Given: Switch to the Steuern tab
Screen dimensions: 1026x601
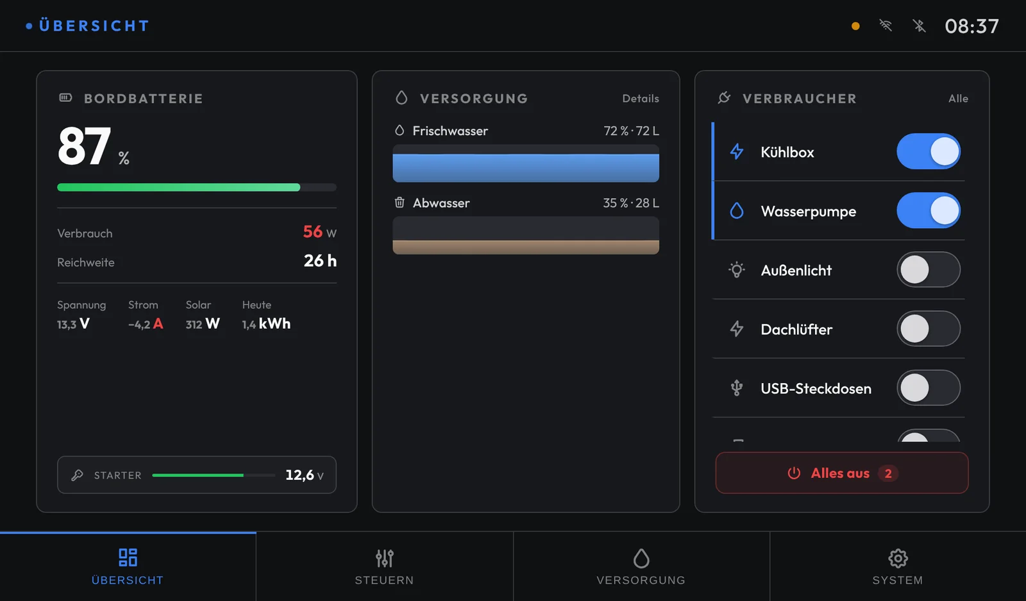Looking at the screenshot, I should point(385,566).
